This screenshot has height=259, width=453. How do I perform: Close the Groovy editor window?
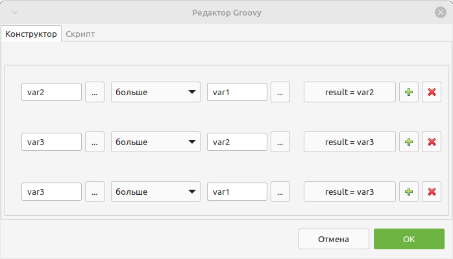coord(441,12)
